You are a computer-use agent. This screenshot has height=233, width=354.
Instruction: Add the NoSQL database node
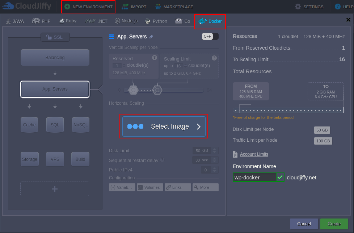pos(81,125)
